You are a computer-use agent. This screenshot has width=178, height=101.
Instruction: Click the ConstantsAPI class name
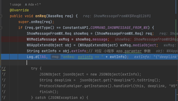[76, 28]
